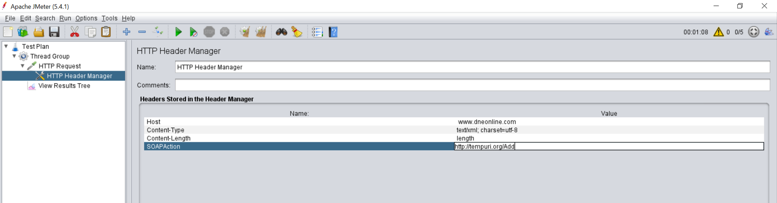Clear all results with double broom icon
The width and height of the screenshot is (777, 203).
260,32
